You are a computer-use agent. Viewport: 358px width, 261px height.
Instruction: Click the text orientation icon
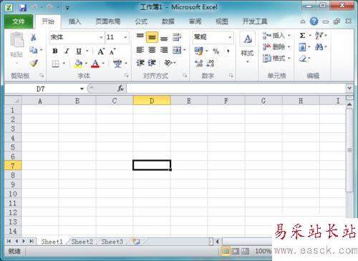coord(168,63)
